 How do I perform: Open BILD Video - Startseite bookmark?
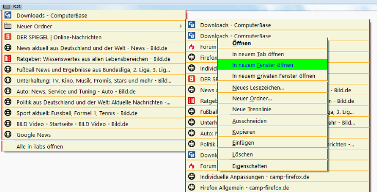pyautogui.click(x=94, y=124)
